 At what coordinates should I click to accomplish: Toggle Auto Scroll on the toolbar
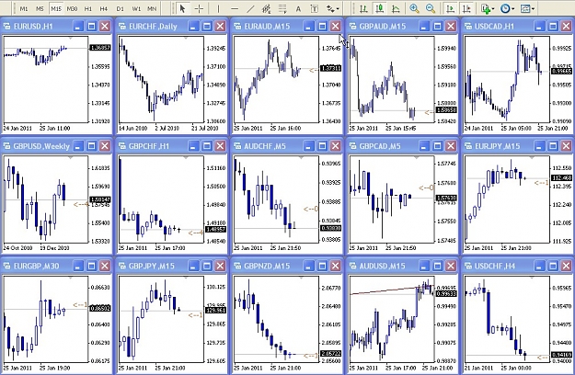(450, 8)
